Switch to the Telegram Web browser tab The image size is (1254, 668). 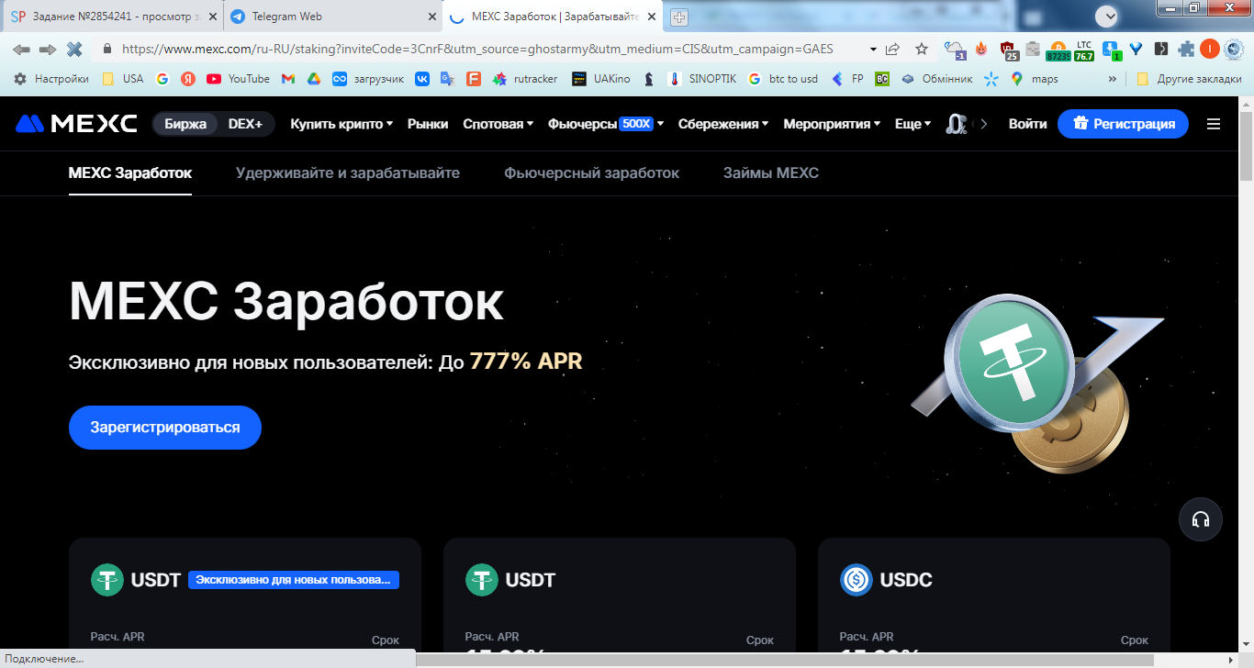(333, 17)
